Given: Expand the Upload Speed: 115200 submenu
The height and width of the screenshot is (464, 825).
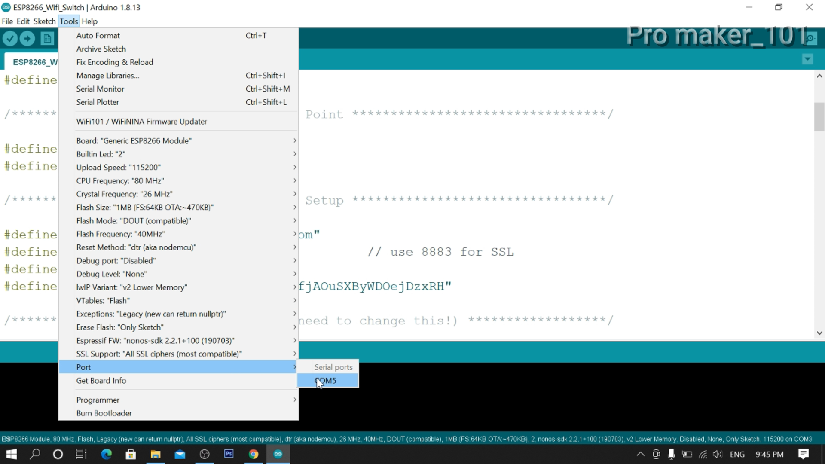Looking at the screenshot, I should point(119,167).
